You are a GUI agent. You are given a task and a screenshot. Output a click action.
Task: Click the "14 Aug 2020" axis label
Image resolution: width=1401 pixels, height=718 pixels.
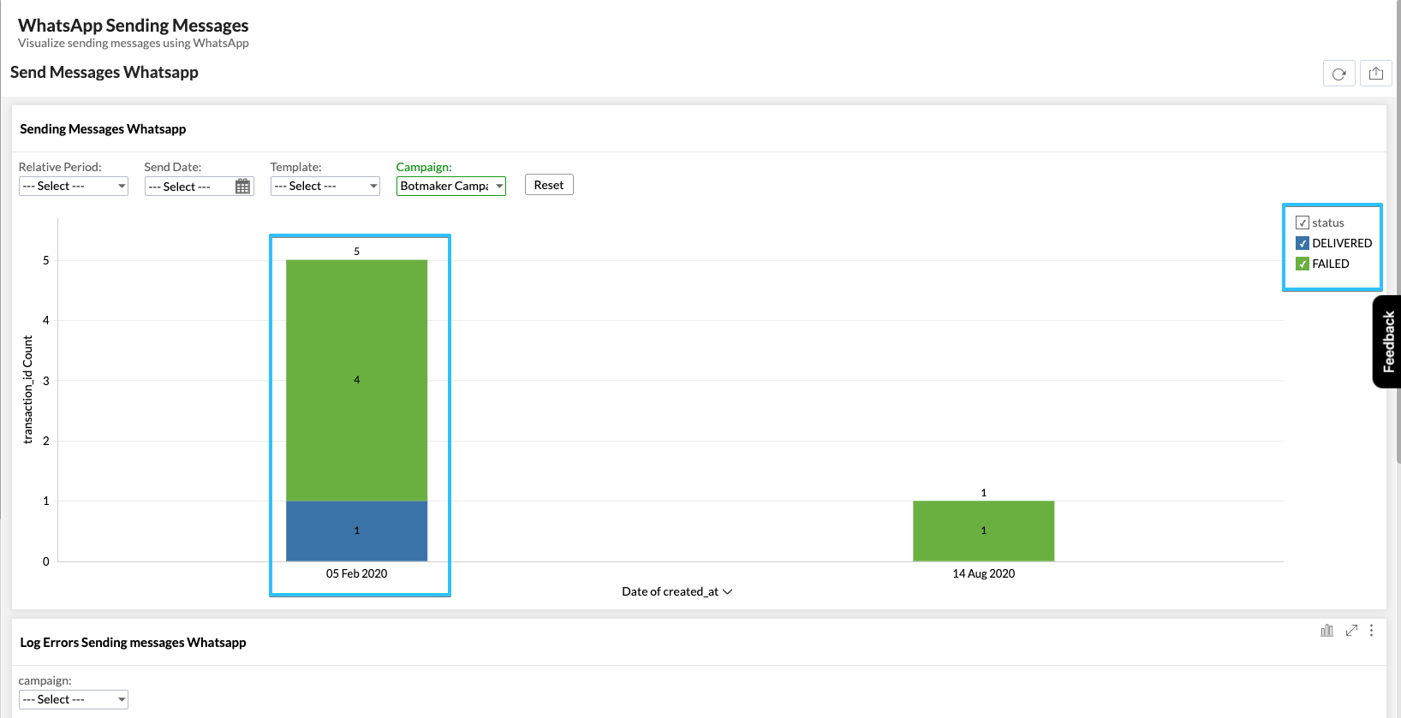pyautogui.click(x=984, y=573)
